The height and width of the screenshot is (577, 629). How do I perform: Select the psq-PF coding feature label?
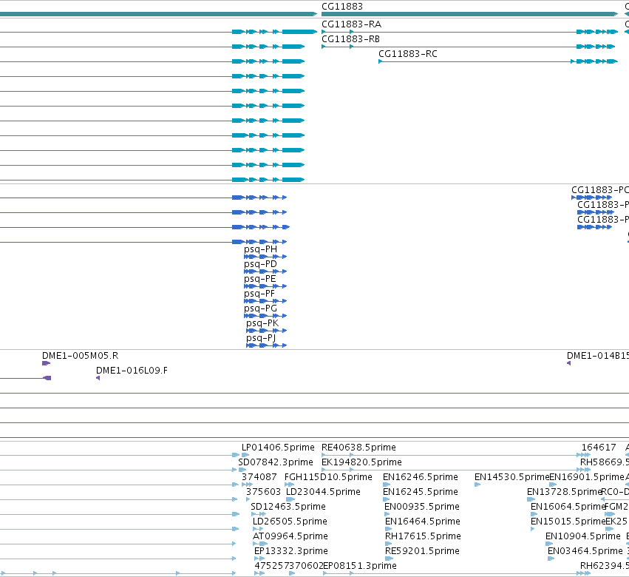[259, 294]
